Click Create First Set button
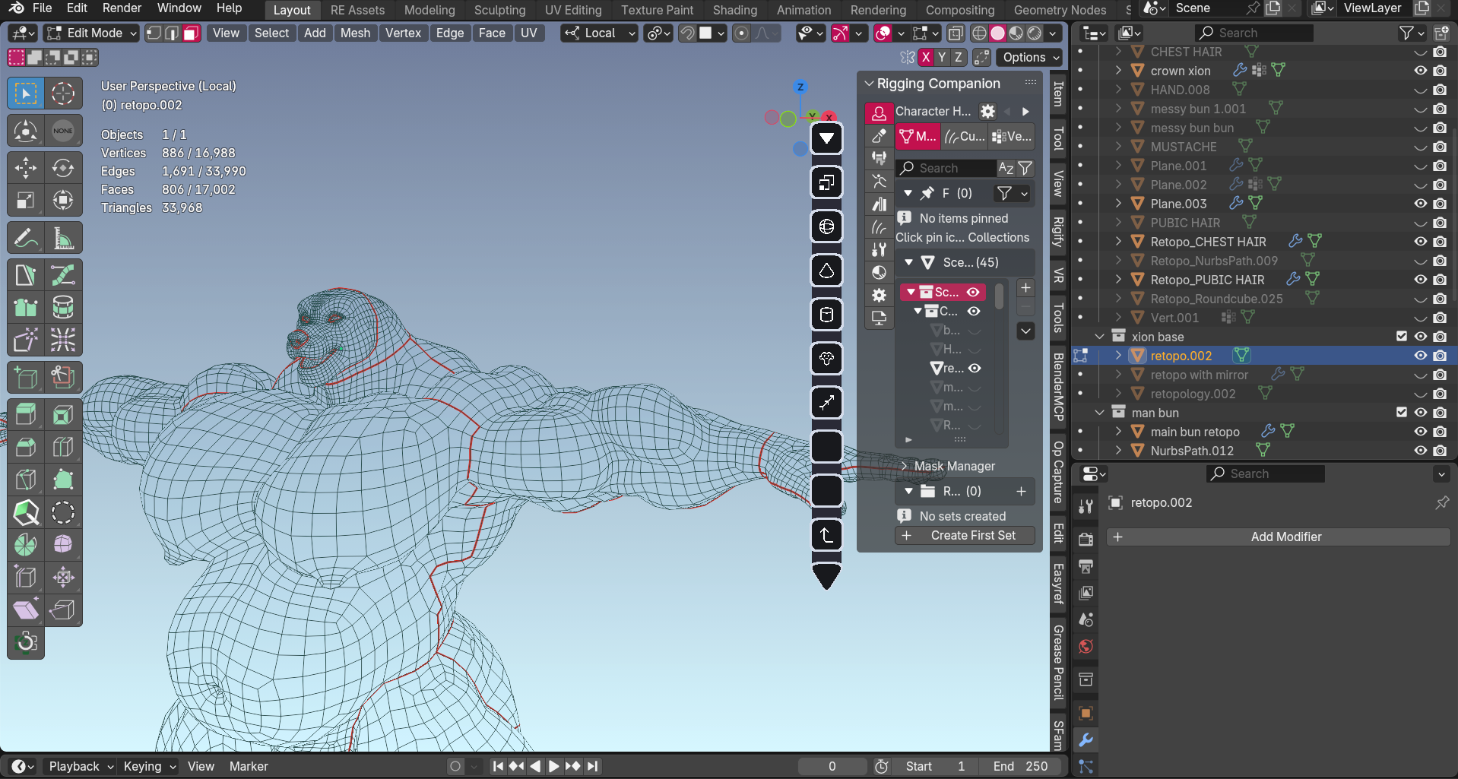Screen dimensions: 1458x779 pyautogui.click(x=965, y=536)
